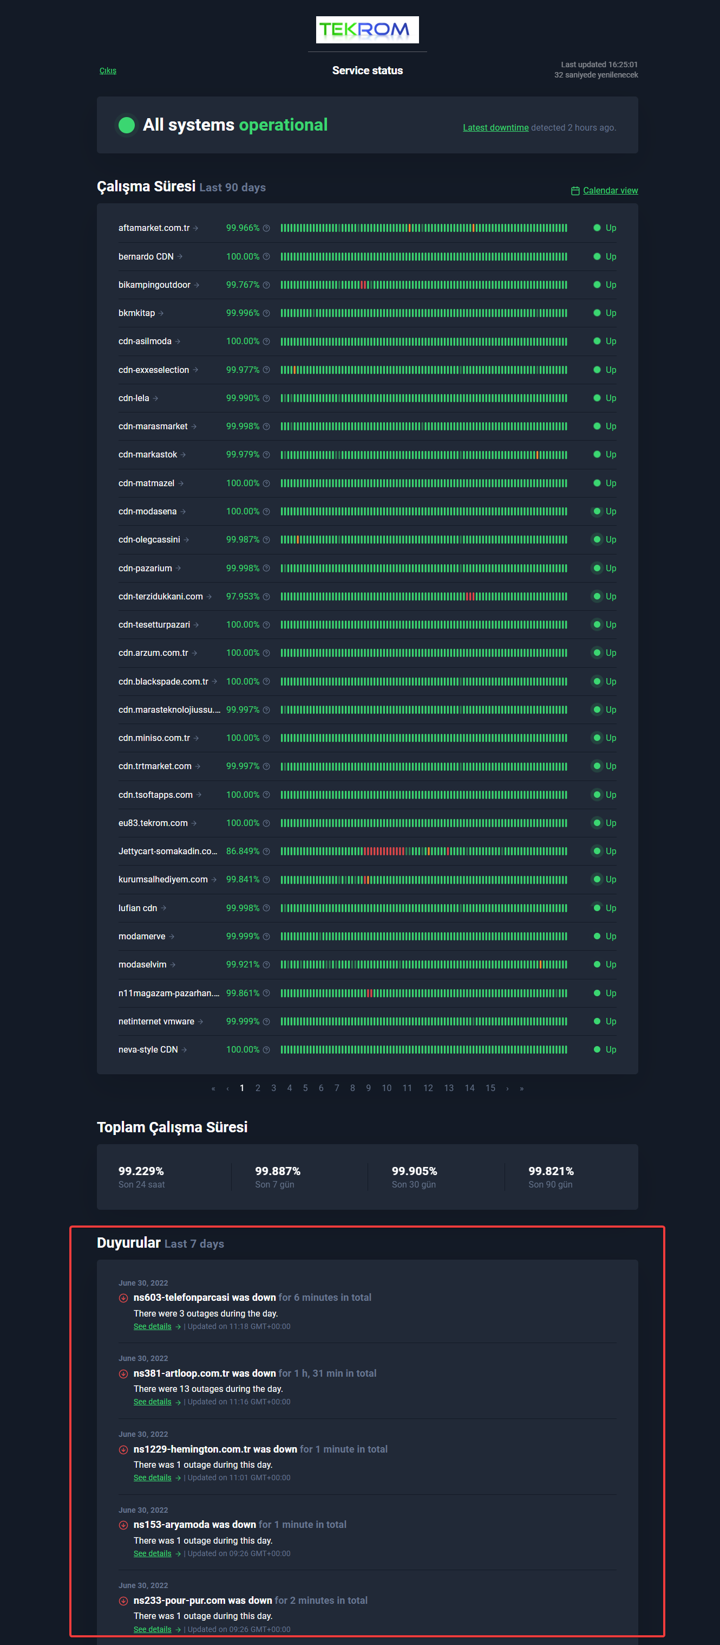Jump to first page with double chevron
The height and width of the screenshot is (1645, 720).
213,1089
